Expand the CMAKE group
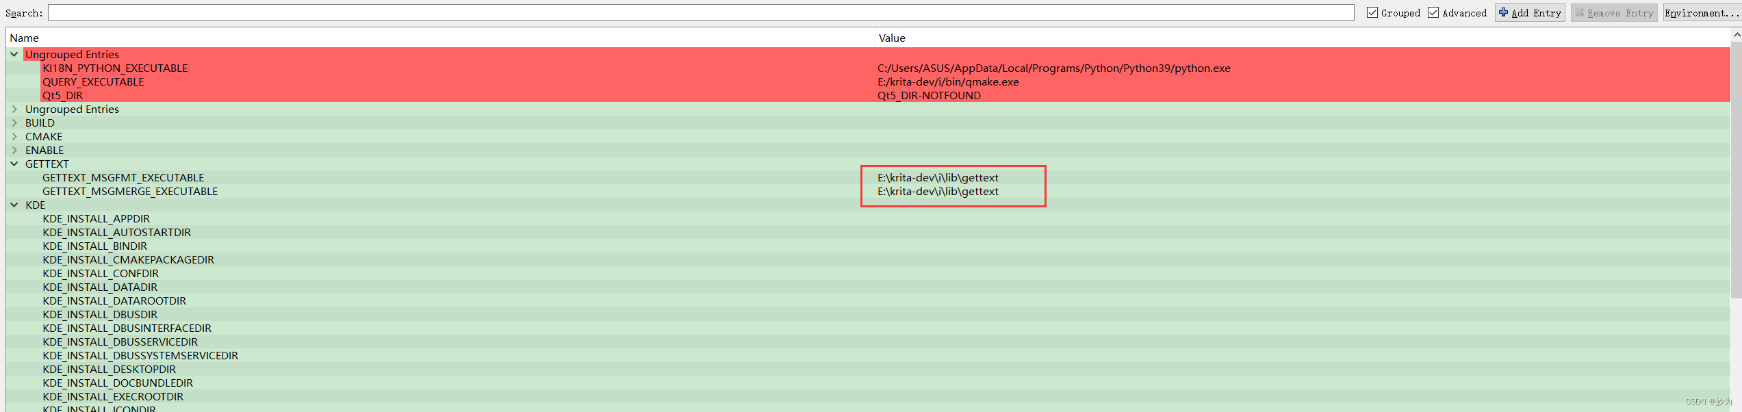1742x412 pixels. pyautogui.click(x=14, y=136)
